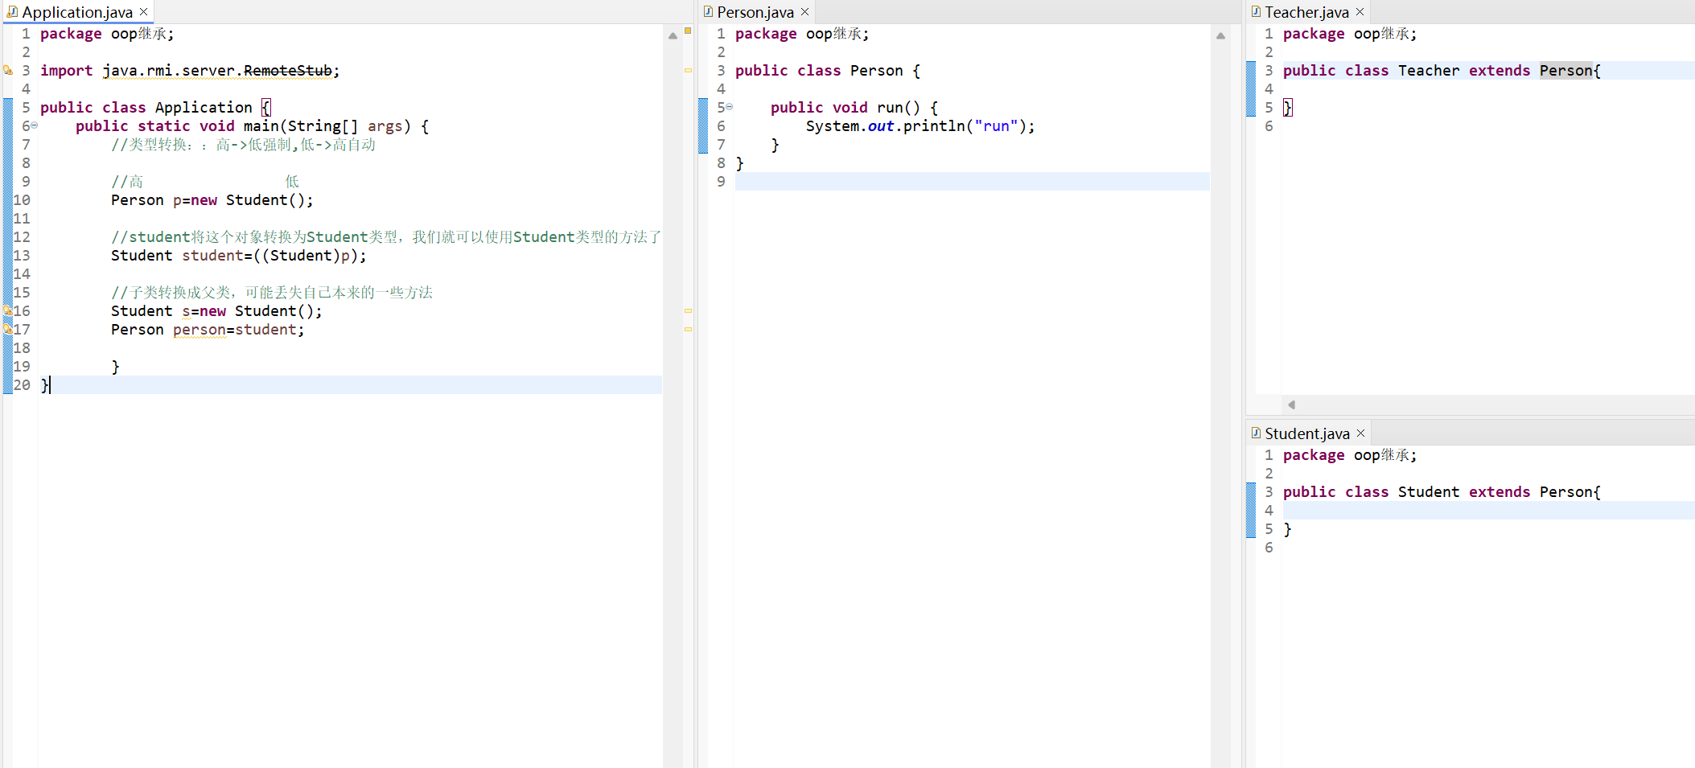Click the overview ruler mark for line 3 warning
1695x768 pixels.
coord(688,70)
